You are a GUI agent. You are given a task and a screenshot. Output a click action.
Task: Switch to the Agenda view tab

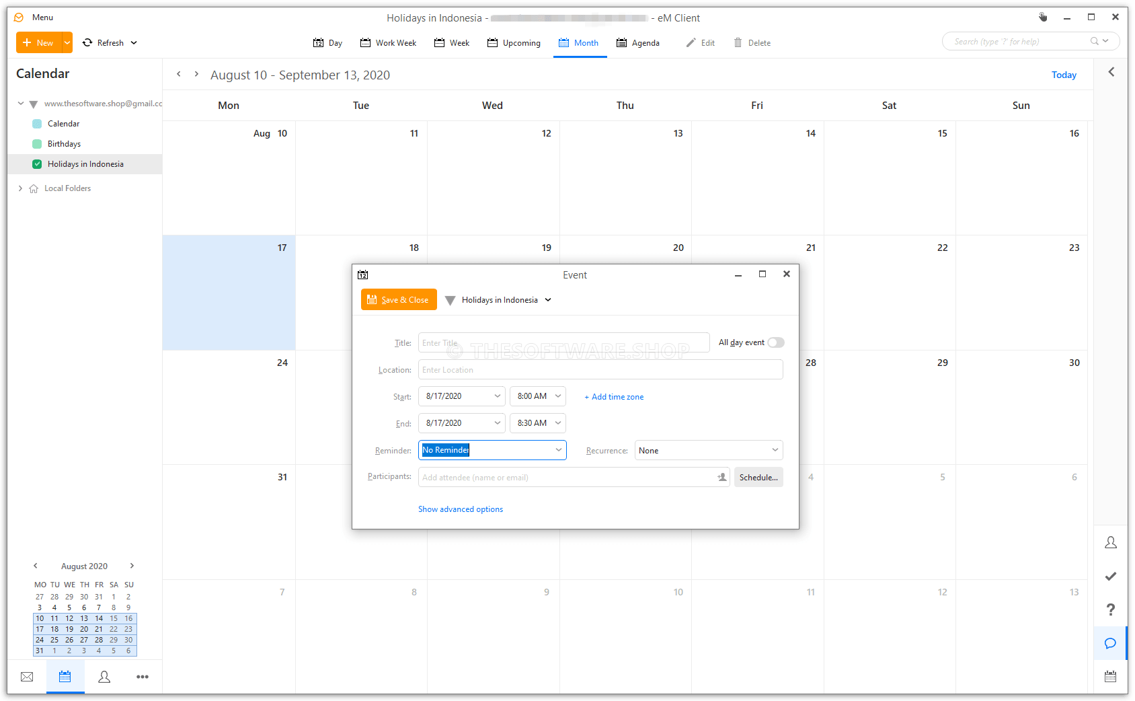click(x=637, y=42)
